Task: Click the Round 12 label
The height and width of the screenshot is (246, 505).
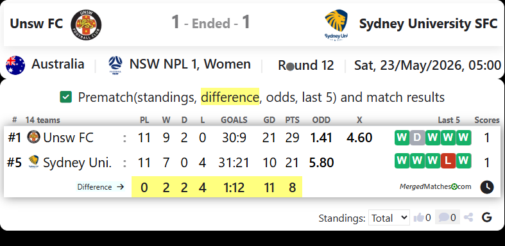Action: pyautogui.click(x=306, y=65)
